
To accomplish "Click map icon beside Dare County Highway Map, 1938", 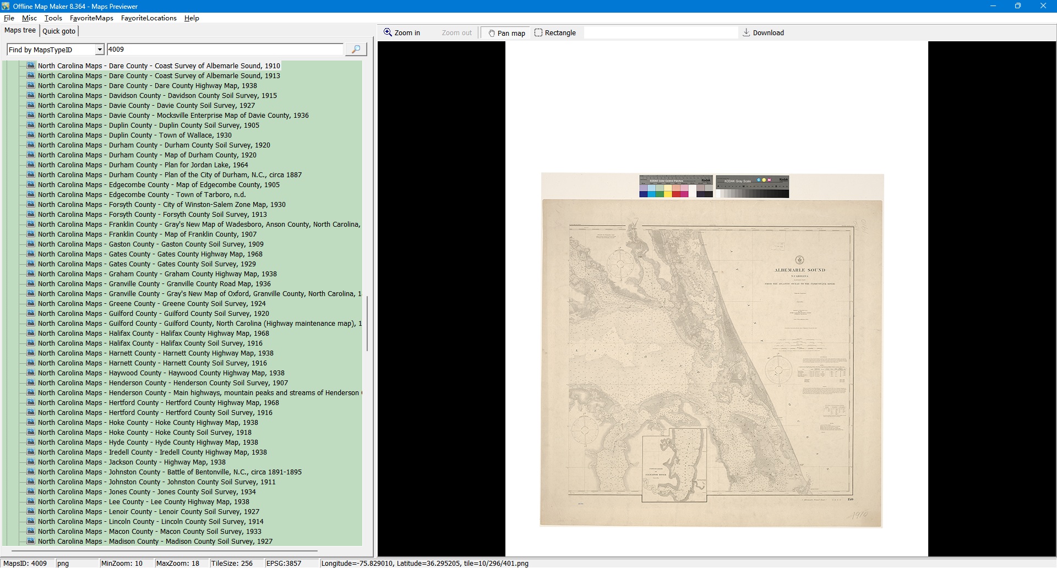I will (x=31, y=85).
